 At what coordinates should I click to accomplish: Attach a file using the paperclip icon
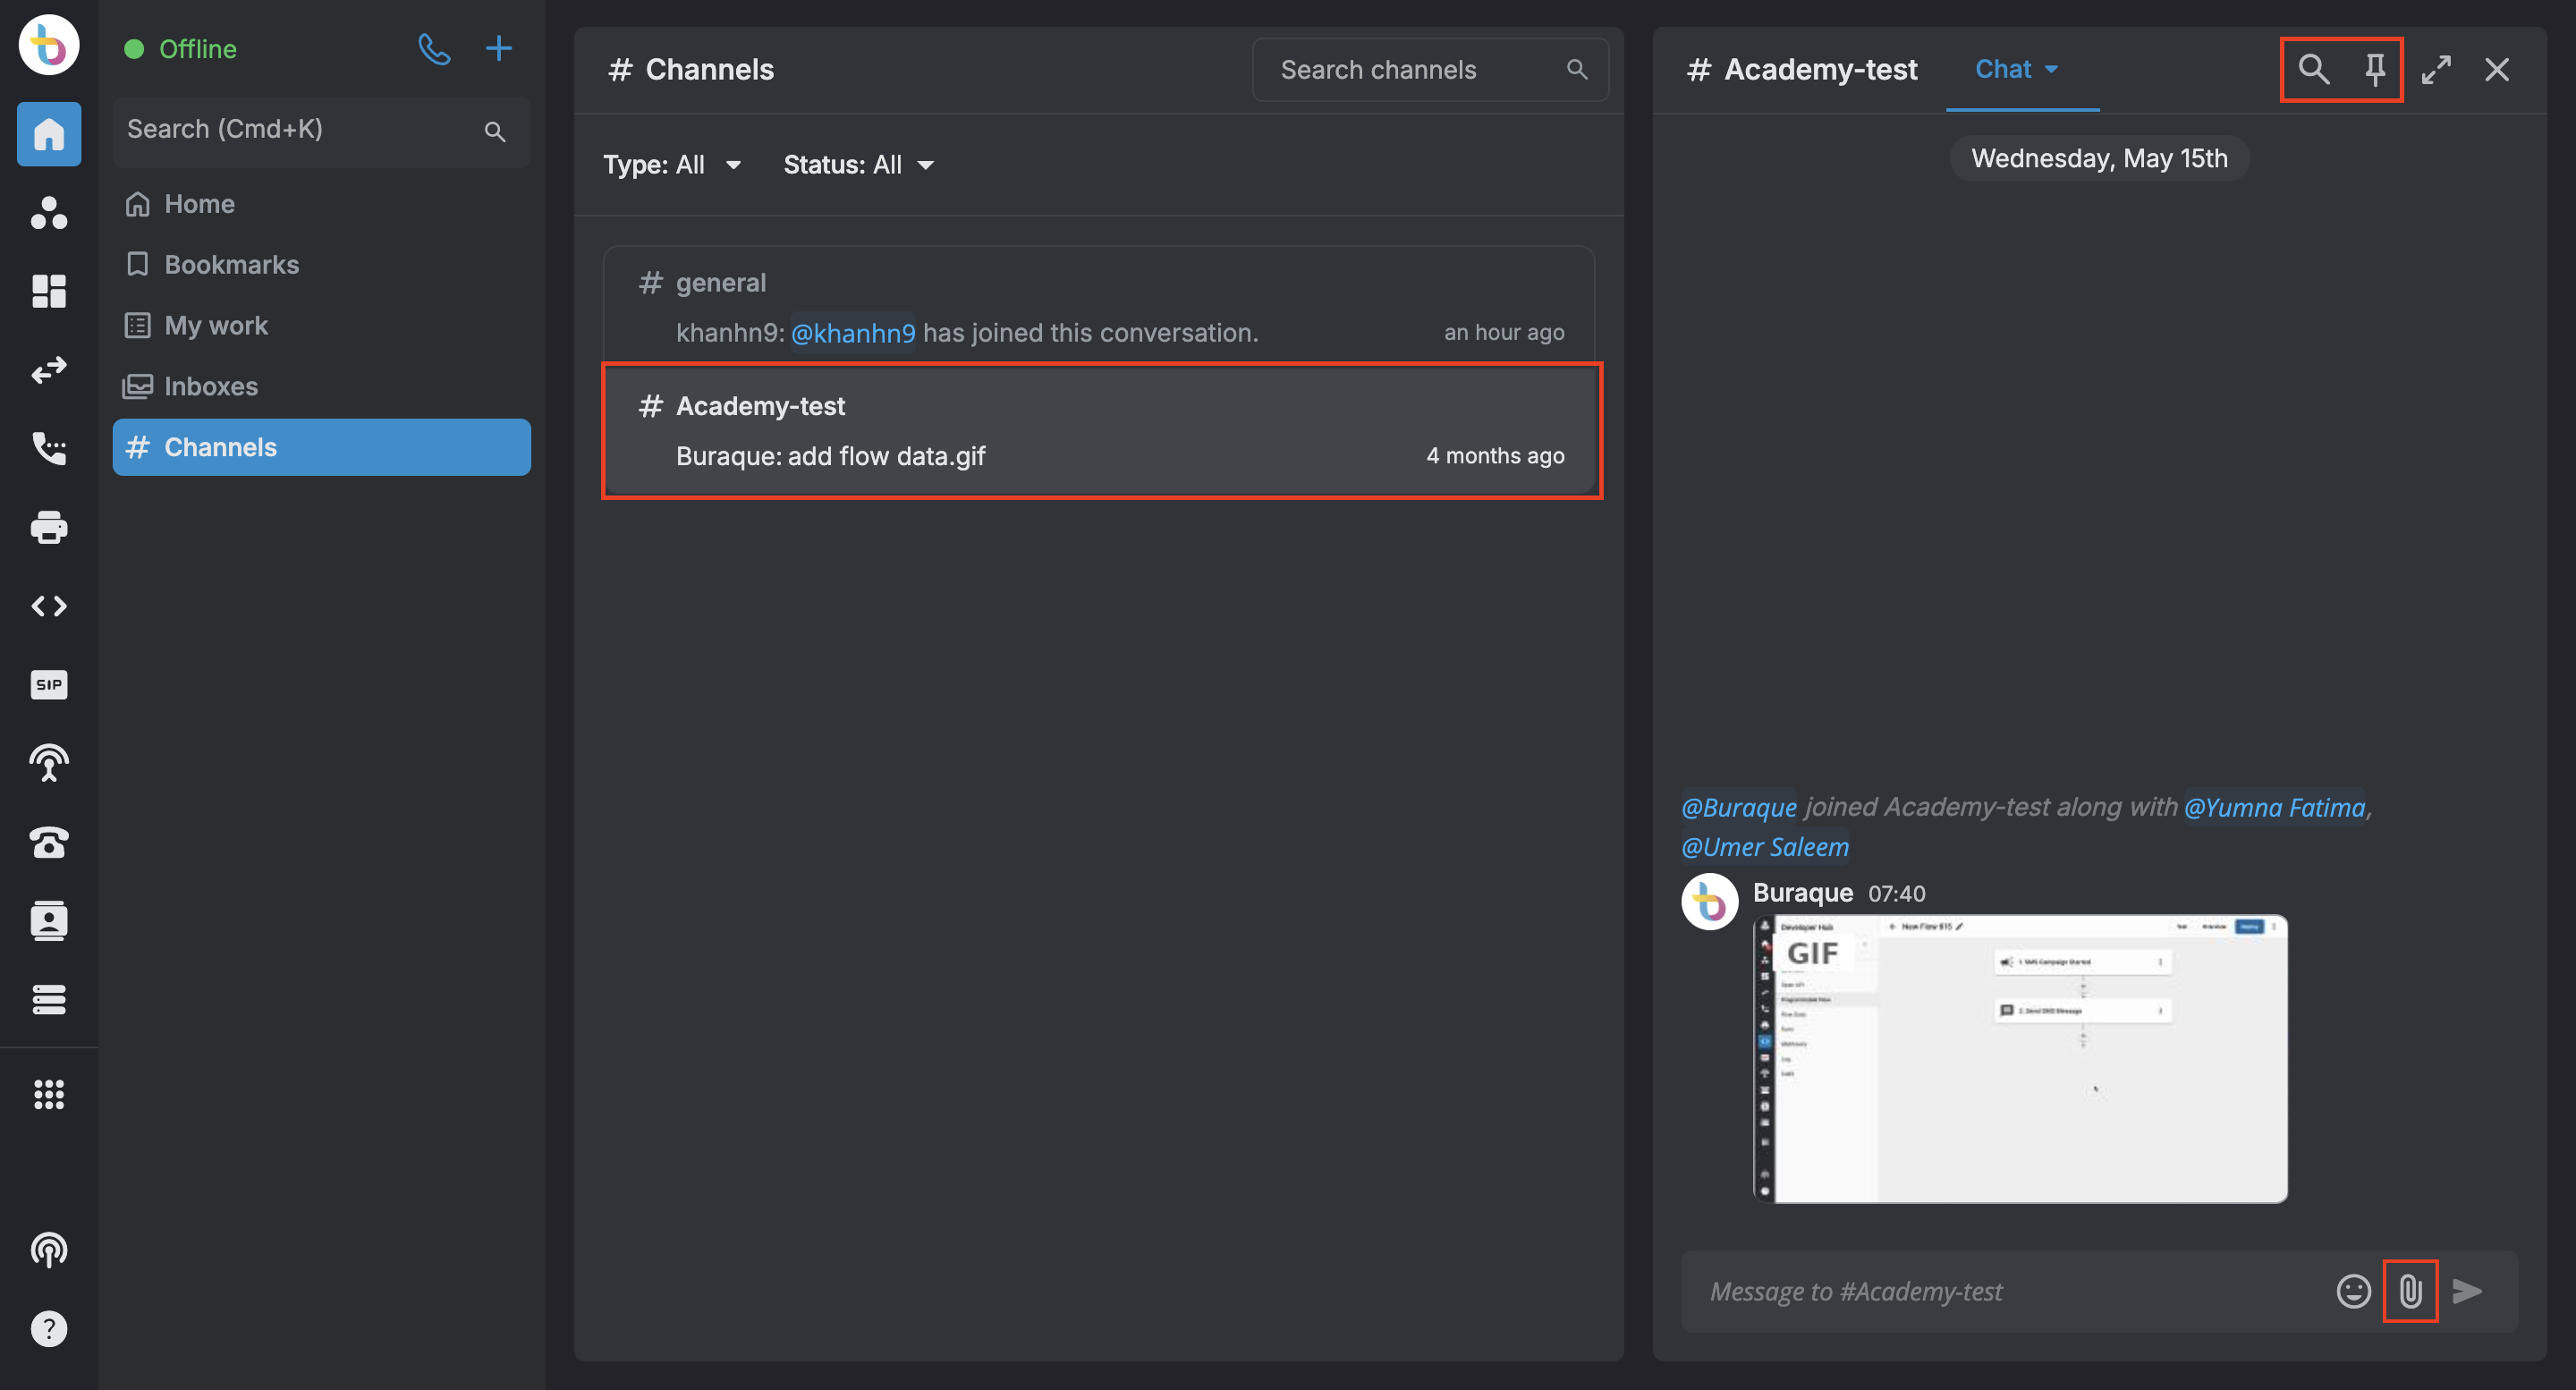(2410, 1291)
